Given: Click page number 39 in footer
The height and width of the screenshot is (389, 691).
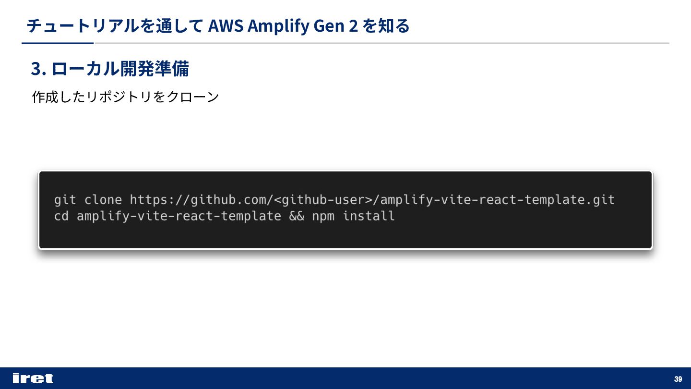Looking at the screenshot, I should point(678,379).
